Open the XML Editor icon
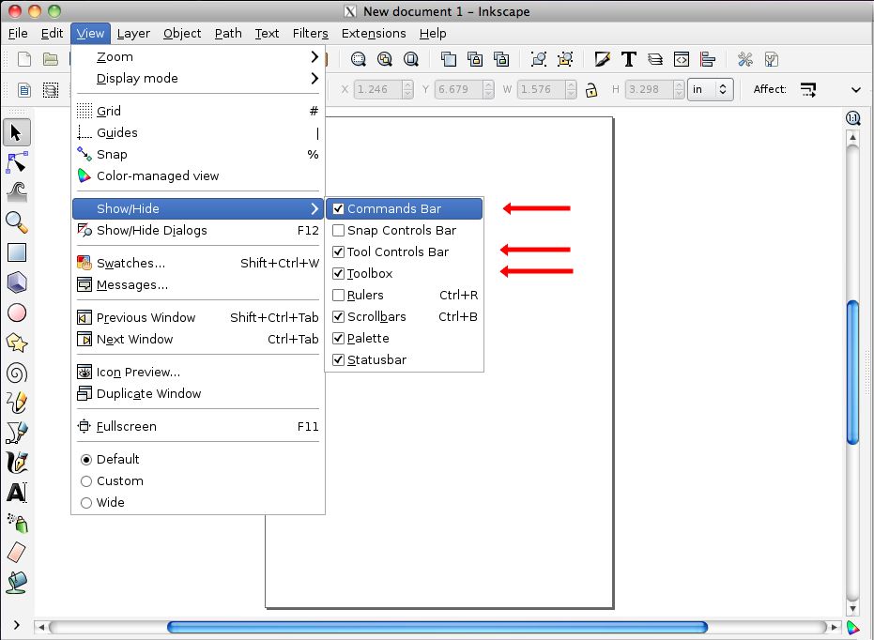 [x=682, y=59]
